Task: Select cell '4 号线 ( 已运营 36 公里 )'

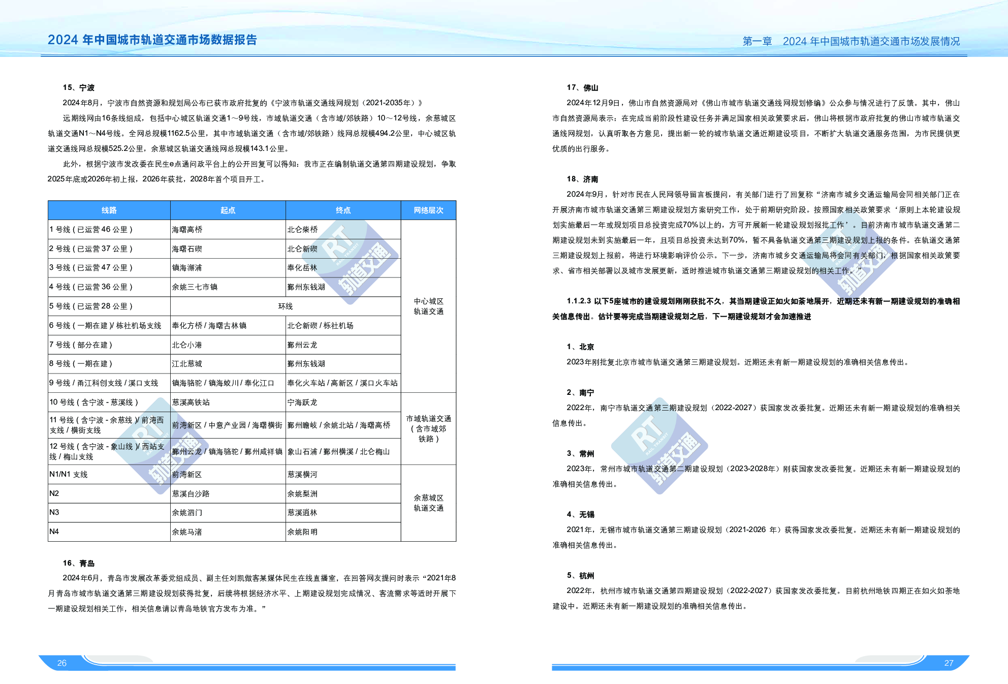Action: (109, 287)
